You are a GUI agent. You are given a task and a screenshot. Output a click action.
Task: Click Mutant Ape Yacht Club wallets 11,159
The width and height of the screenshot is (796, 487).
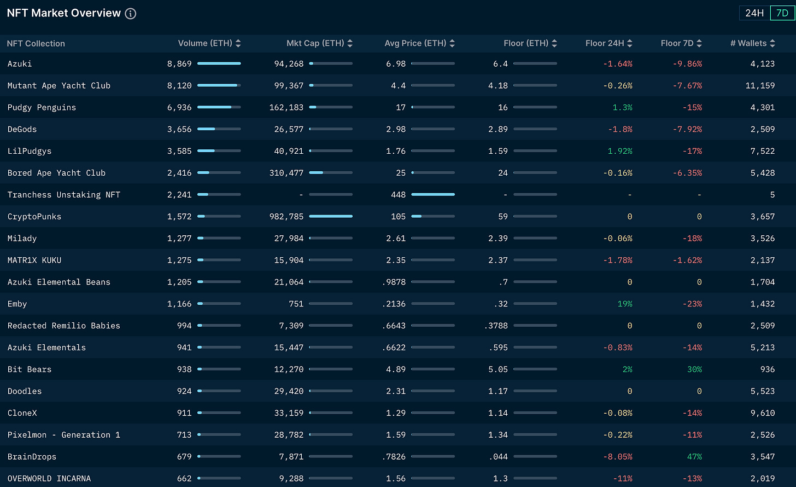point(760,85)
